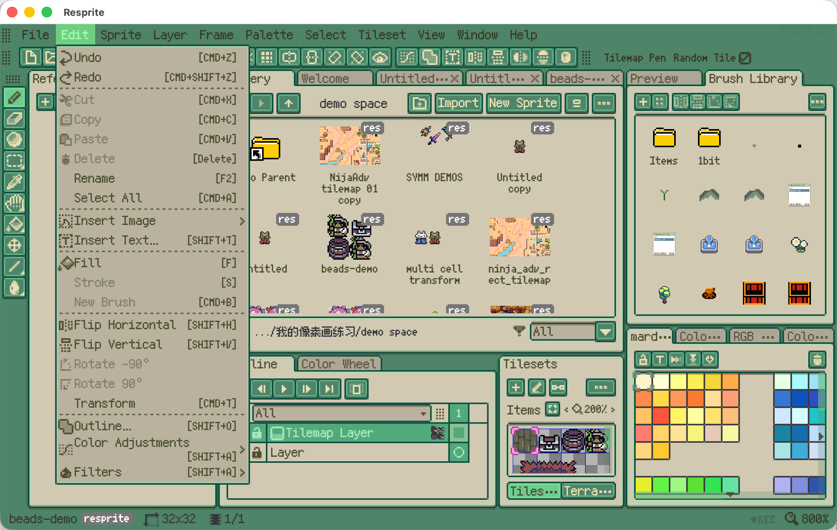
Task: Toggle the grid icon in top toolbar
Action: click(x=267, y=58)
